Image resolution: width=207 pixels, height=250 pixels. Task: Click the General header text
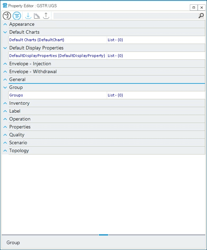point(18,80)
